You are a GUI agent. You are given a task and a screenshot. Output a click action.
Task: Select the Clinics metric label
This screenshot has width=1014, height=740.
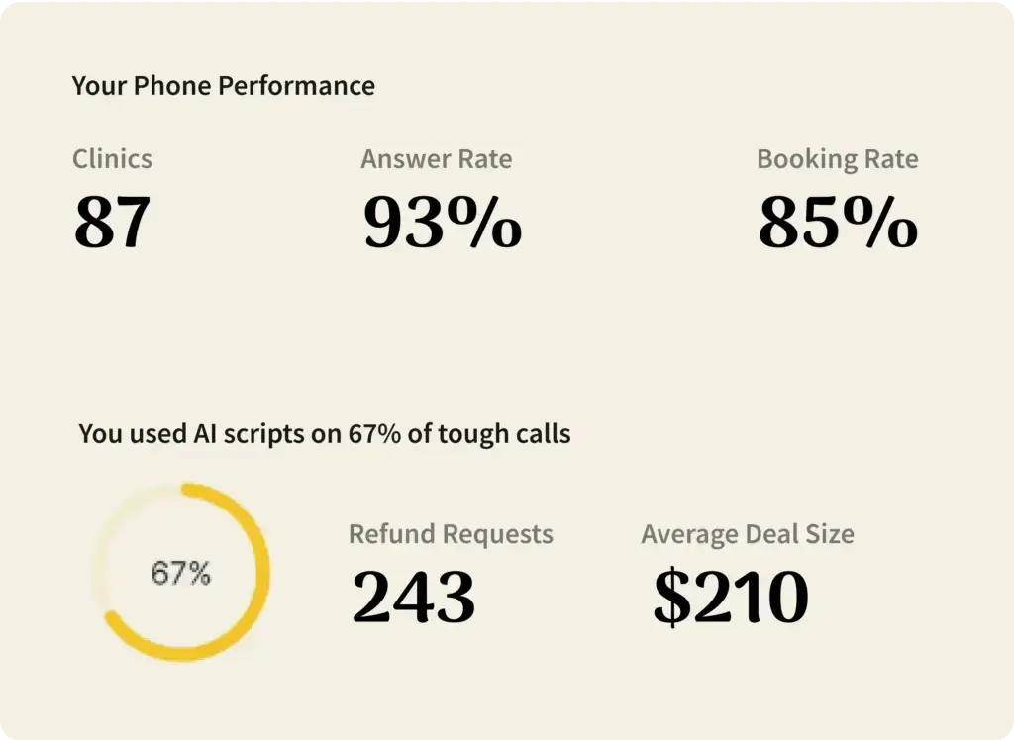pos(112,159)
